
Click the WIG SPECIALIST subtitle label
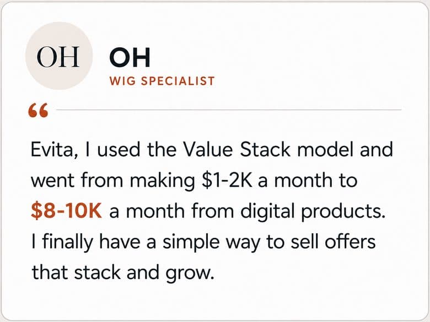162,81
